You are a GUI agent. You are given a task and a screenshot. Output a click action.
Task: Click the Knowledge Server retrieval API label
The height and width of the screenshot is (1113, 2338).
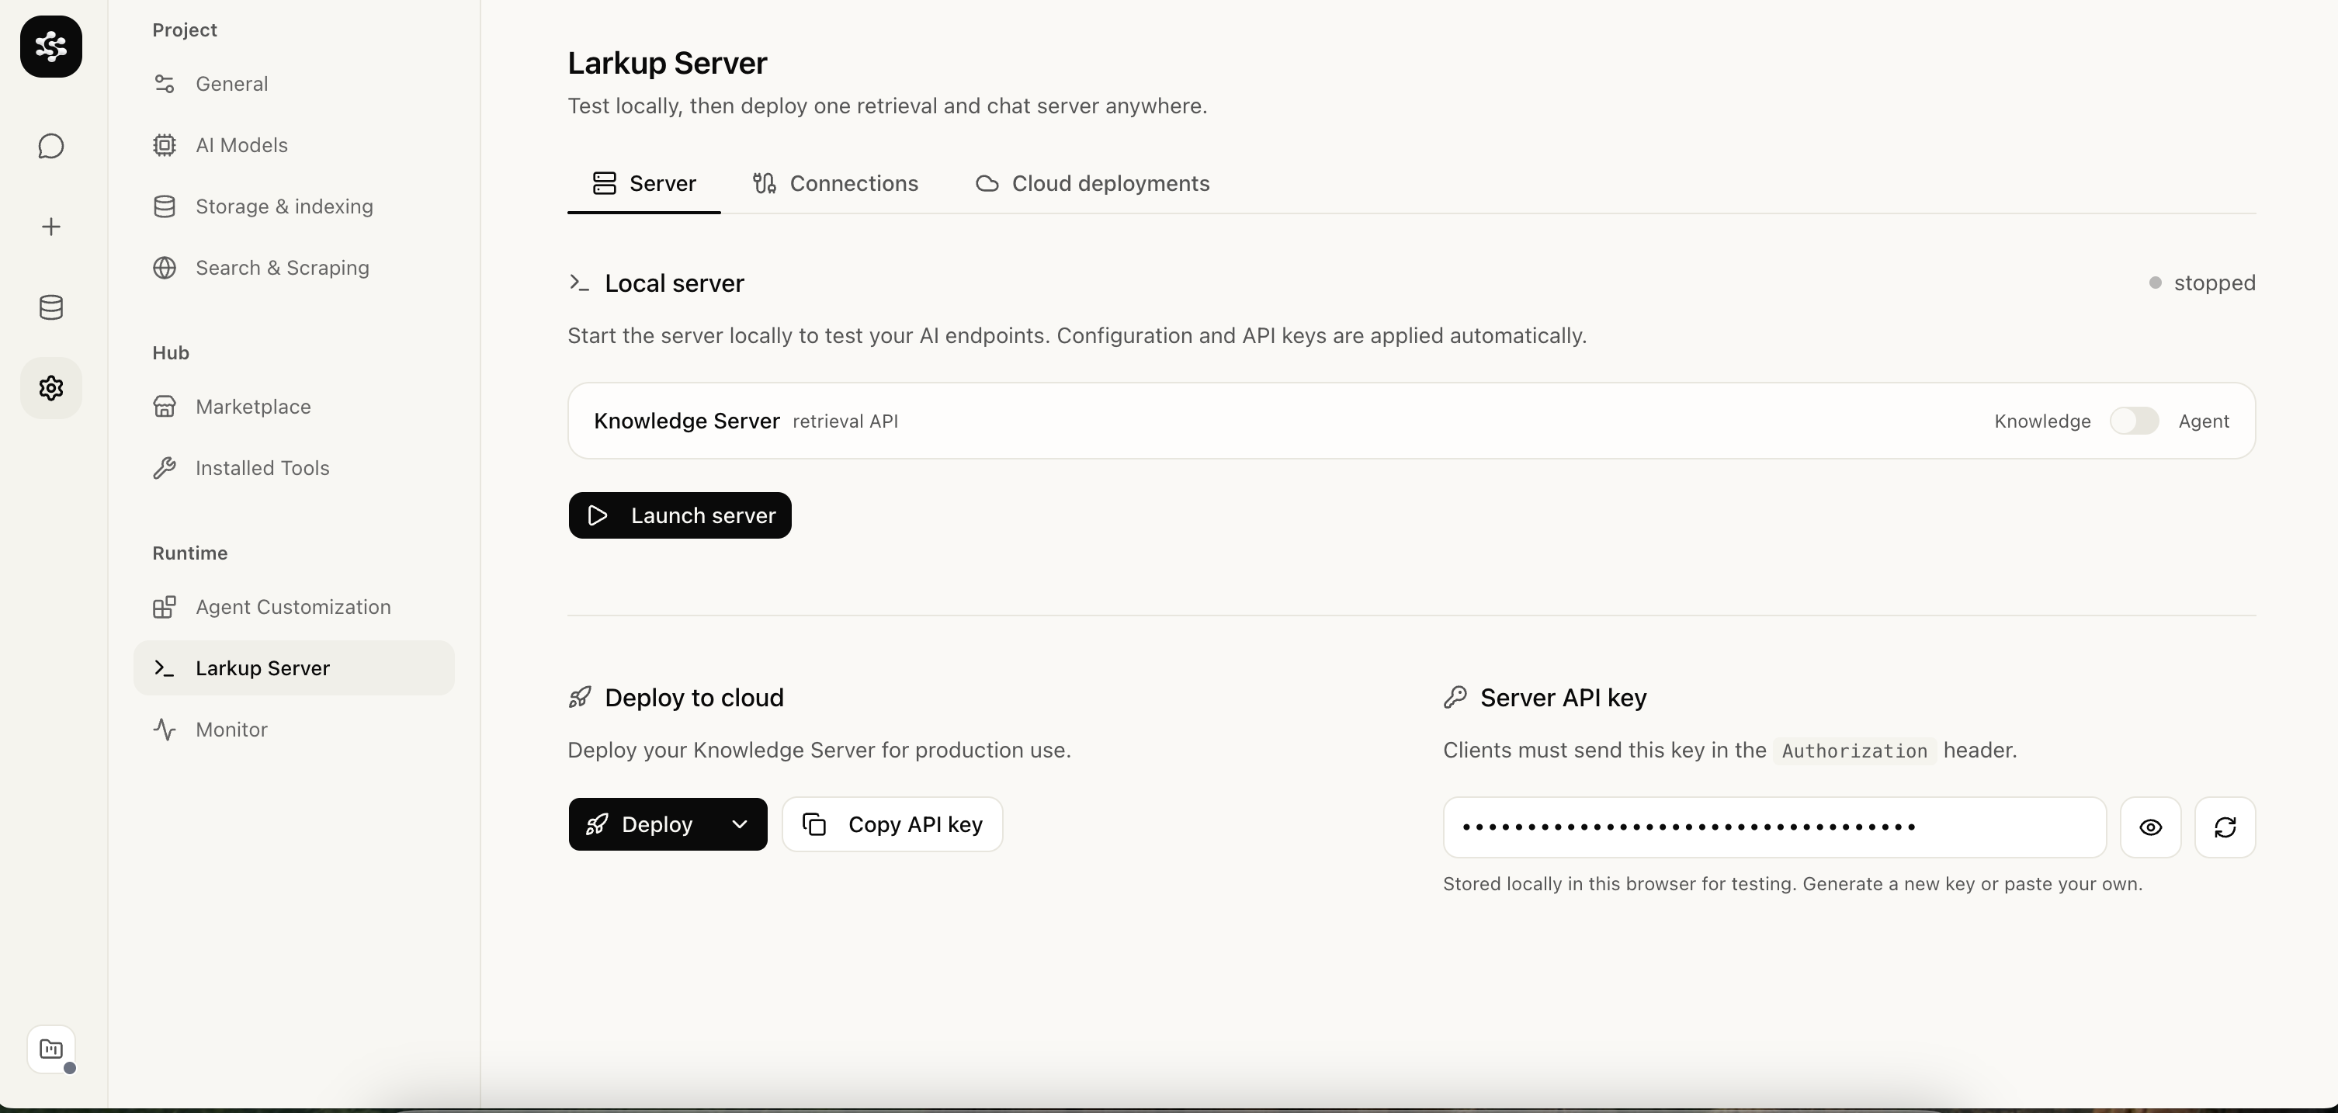pos(746,421)
